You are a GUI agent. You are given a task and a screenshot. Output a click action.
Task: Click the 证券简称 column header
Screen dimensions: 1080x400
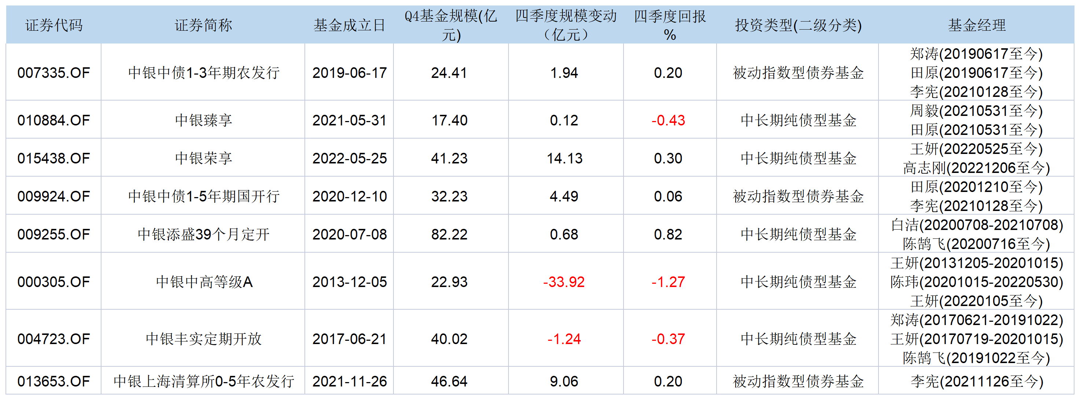click(203, 25)
